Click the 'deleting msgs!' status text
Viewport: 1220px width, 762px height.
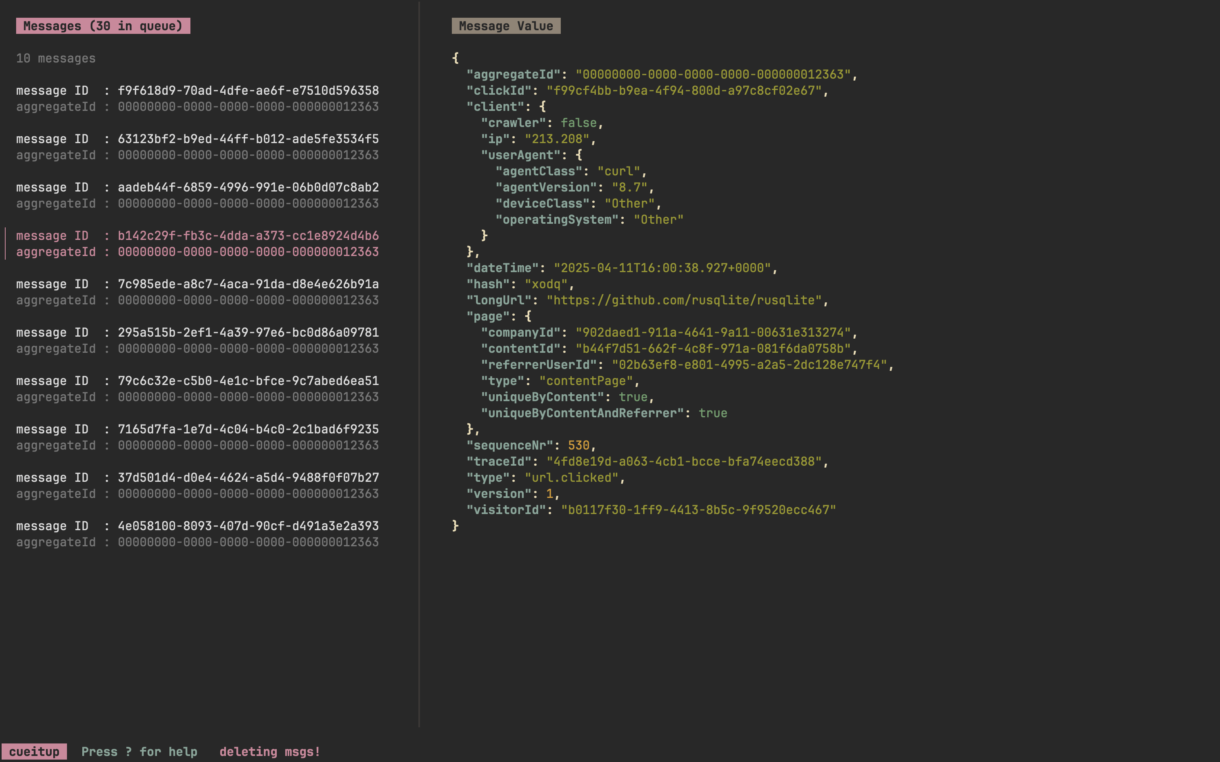270,752
